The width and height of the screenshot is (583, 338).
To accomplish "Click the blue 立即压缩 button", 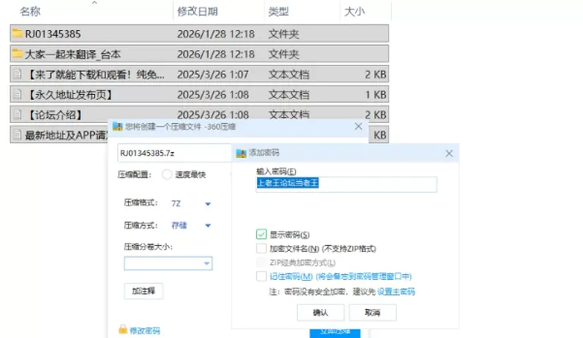I will [x=335, y=333].
